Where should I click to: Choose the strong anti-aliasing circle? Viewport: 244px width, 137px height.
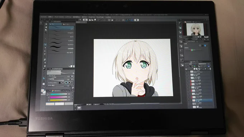pos(69,83)
